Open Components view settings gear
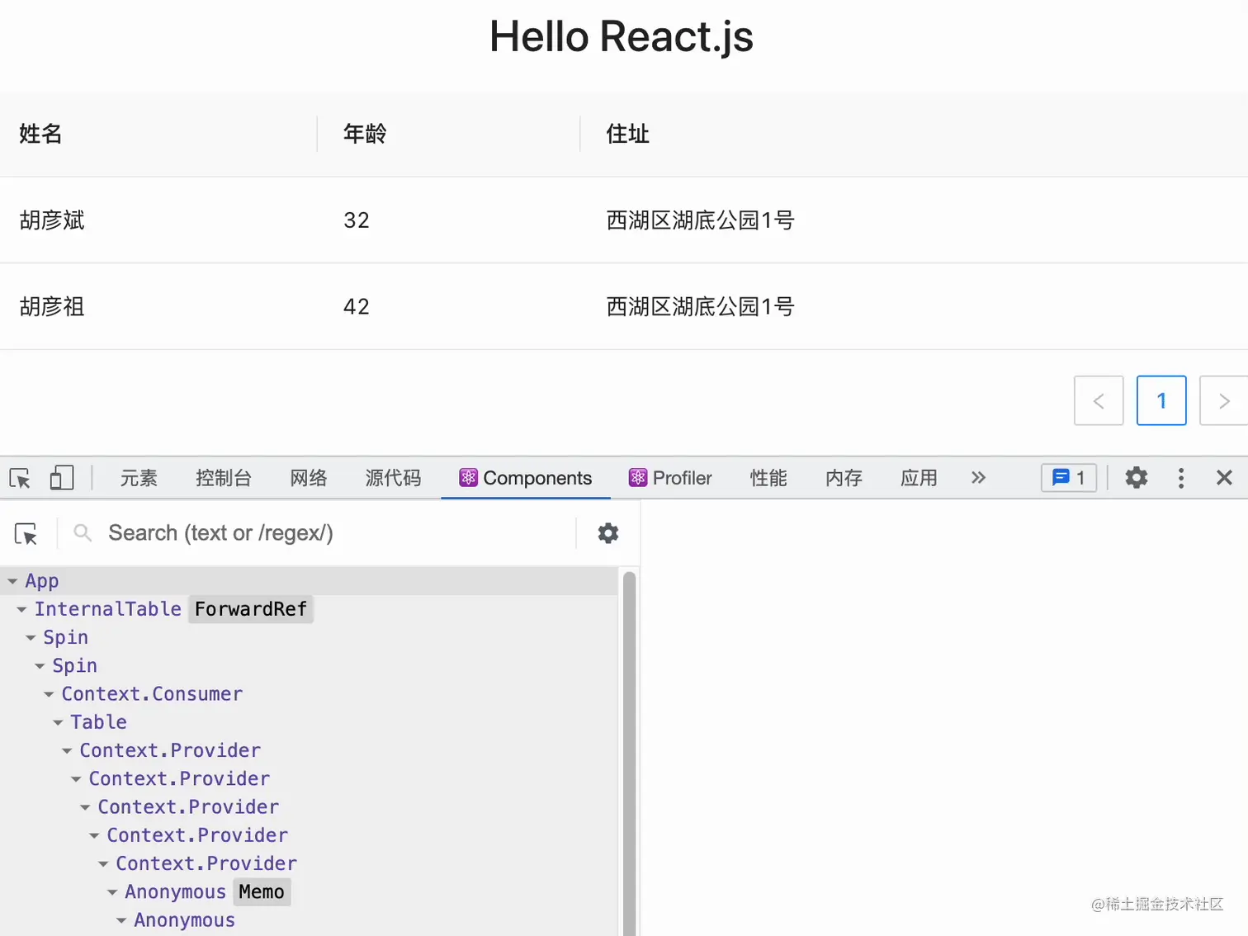 (x=608, y=533)
